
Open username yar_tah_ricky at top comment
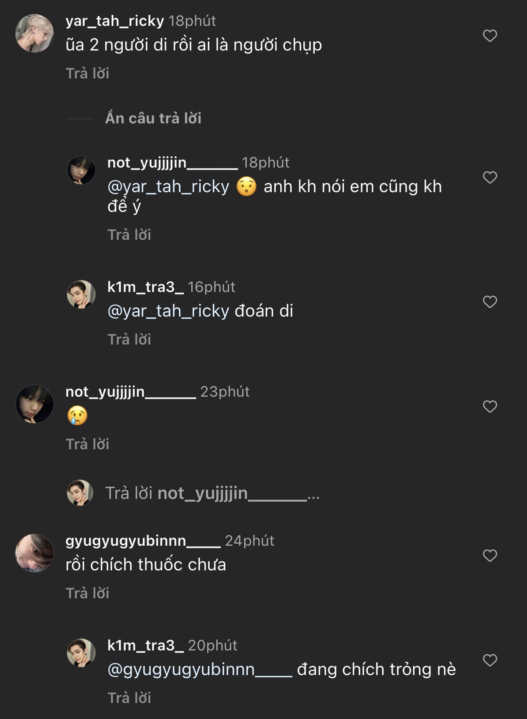(115, 21)
